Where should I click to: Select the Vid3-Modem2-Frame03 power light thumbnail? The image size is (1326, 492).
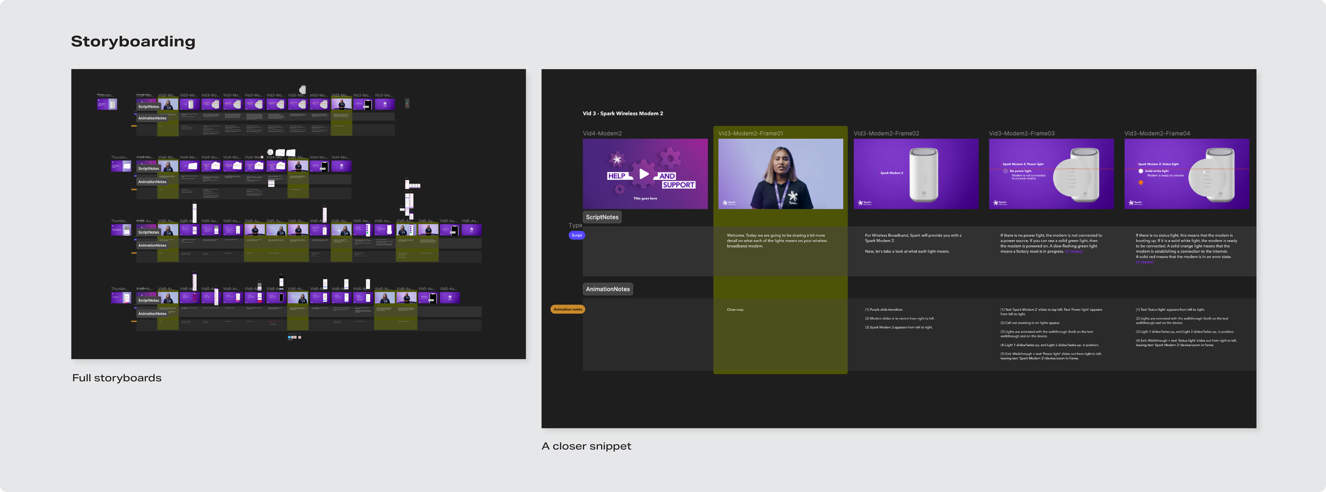pyautogui.click(x=1051, y=174)
